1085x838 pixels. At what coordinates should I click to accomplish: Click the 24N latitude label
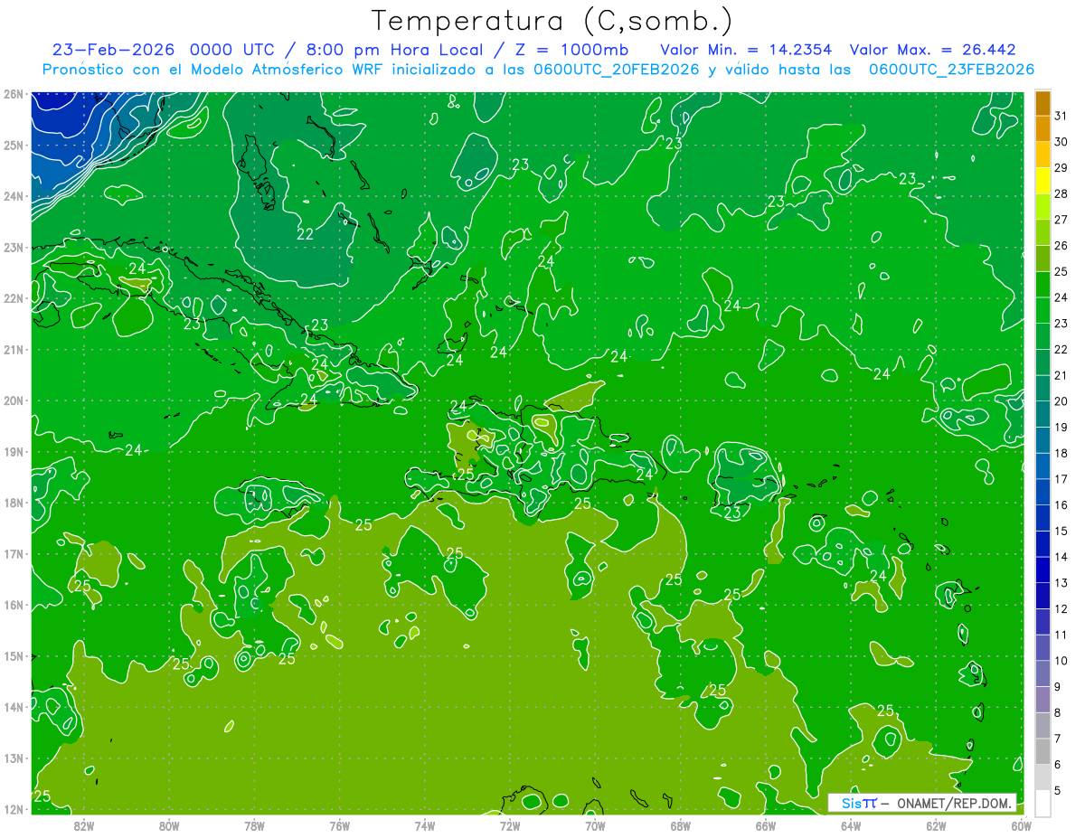coord(13,196)
